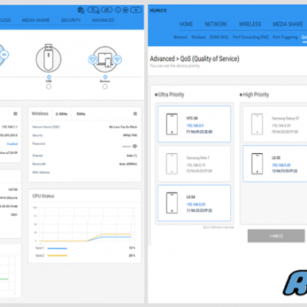Viewport: 307px width, 307px height.
Task: Click the USB drive icon
Action: click(48, 59)
